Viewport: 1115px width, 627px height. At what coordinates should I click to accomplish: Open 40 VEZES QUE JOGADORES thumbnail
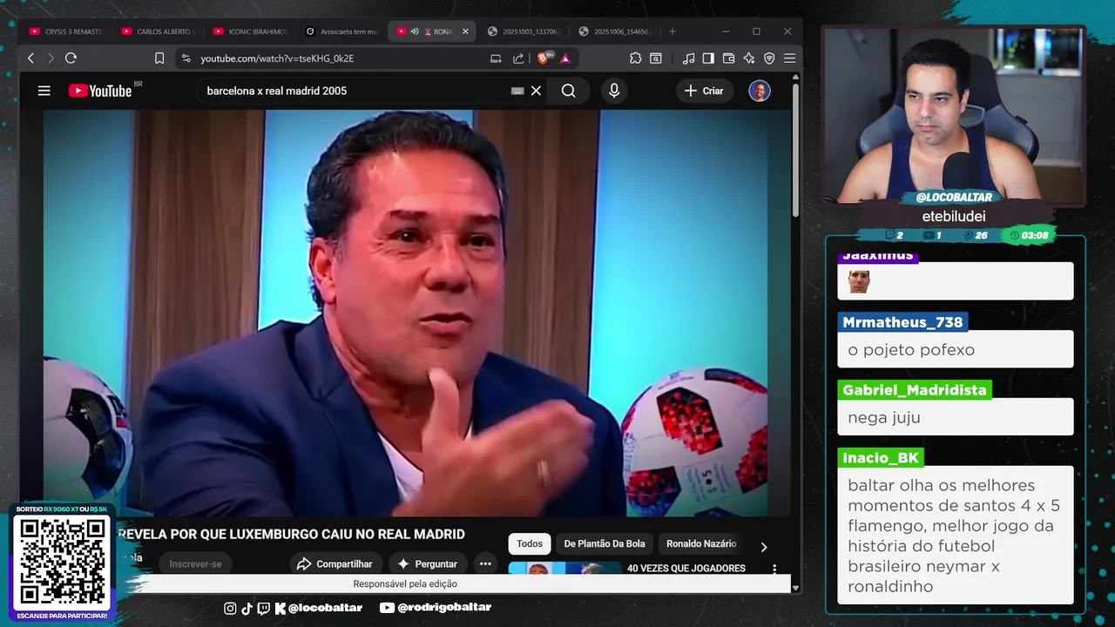[564, 568]
